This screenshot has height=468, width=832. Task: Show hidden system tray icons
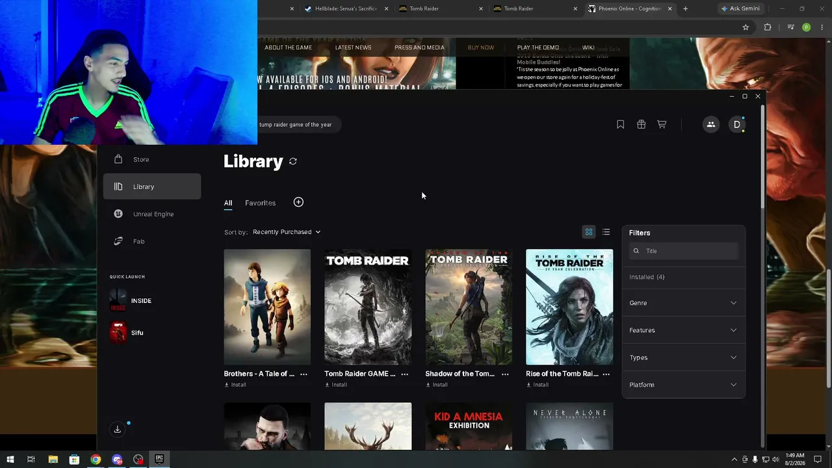734,460
